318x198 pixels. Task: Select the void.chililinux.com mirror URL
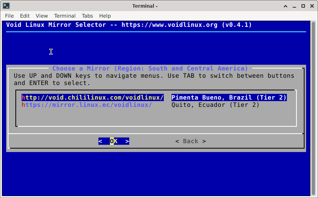[x=93, y=98]
